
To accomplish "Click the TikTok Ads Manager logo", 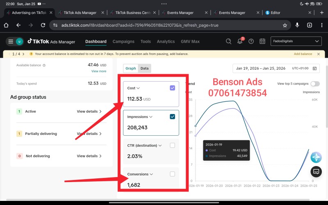I will coord(51,41).
